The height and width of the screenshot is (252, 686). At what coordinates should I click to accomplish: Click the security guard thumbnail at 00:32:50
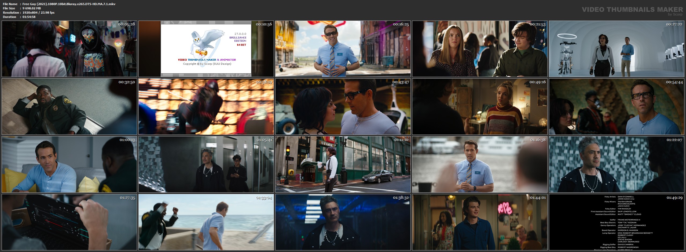point(69,106)
